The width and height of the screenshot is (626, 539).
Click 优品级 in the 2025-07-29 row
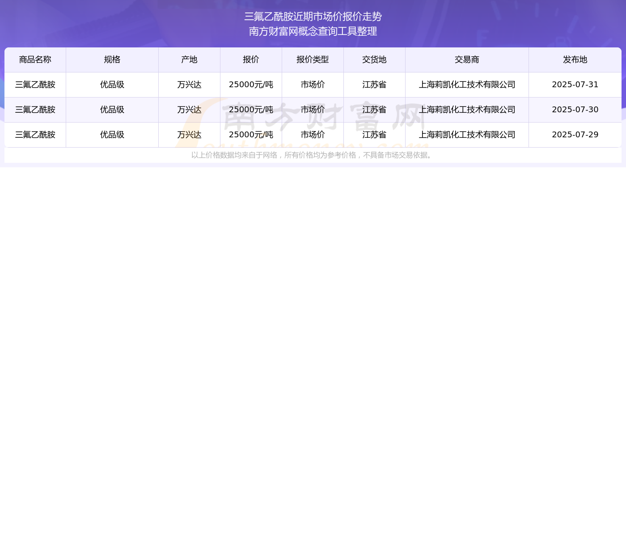(112, 135)
